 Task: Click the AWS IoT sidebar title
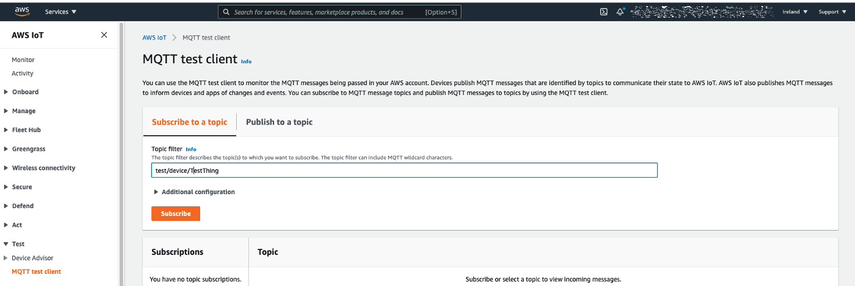[x=27, y=35]
